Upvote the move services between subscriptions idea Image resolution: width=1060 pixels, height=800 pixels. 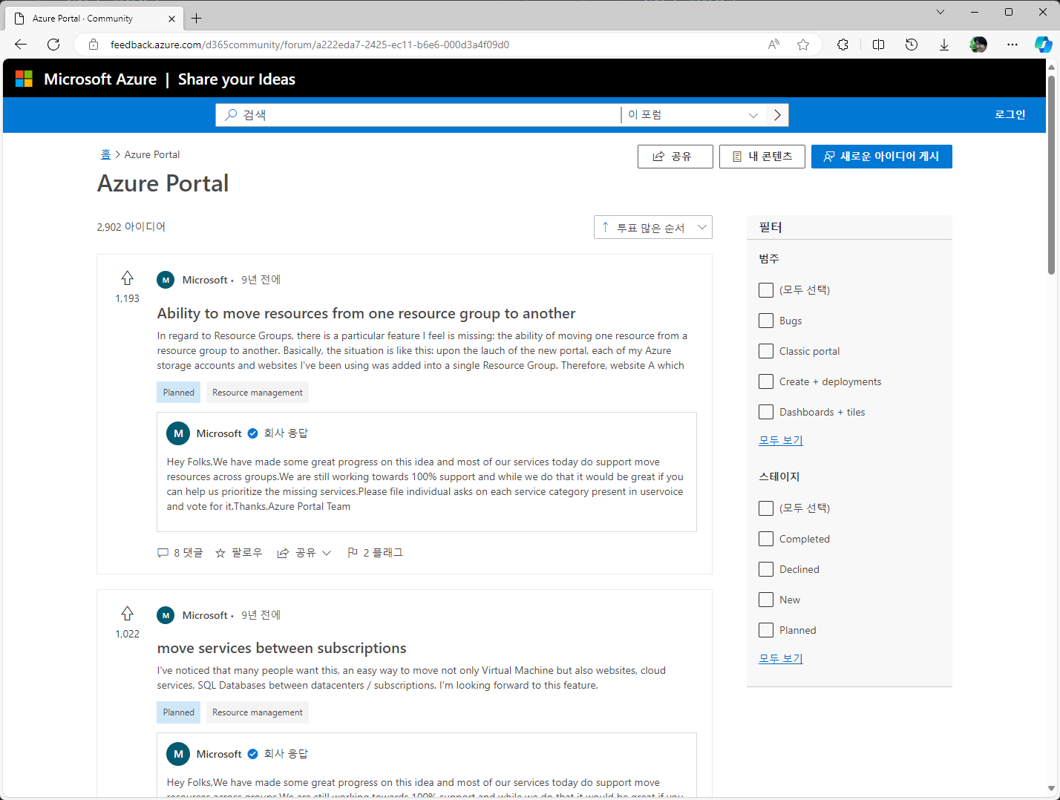click(x=127, y=614)
